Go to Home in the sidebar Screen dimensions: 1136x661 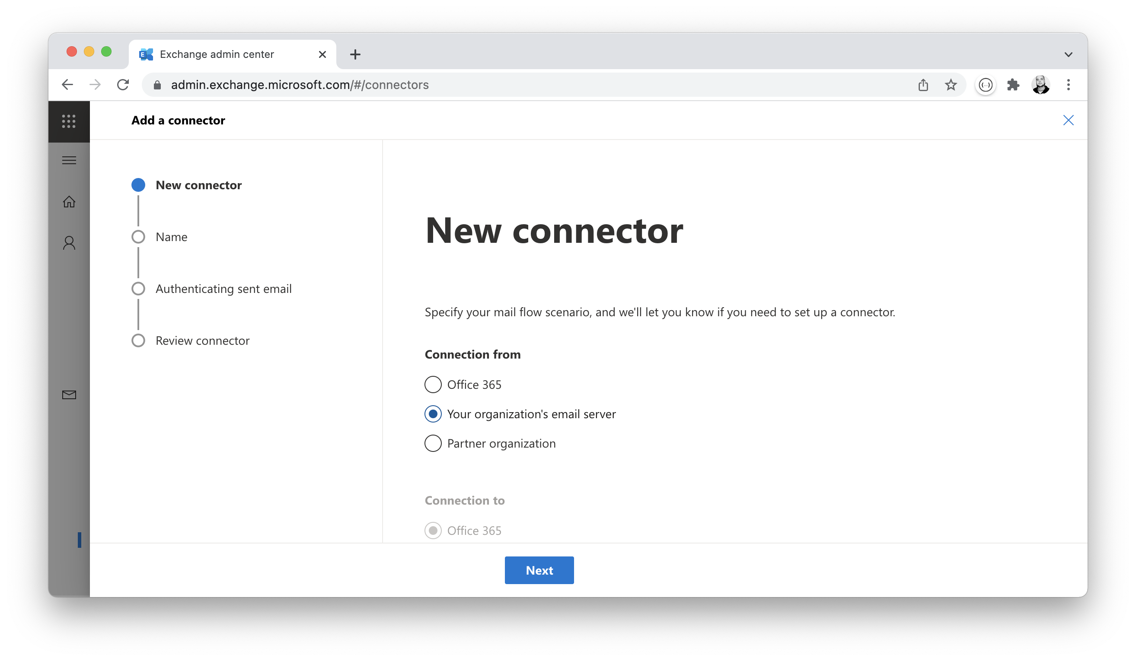tap(69, 201)
